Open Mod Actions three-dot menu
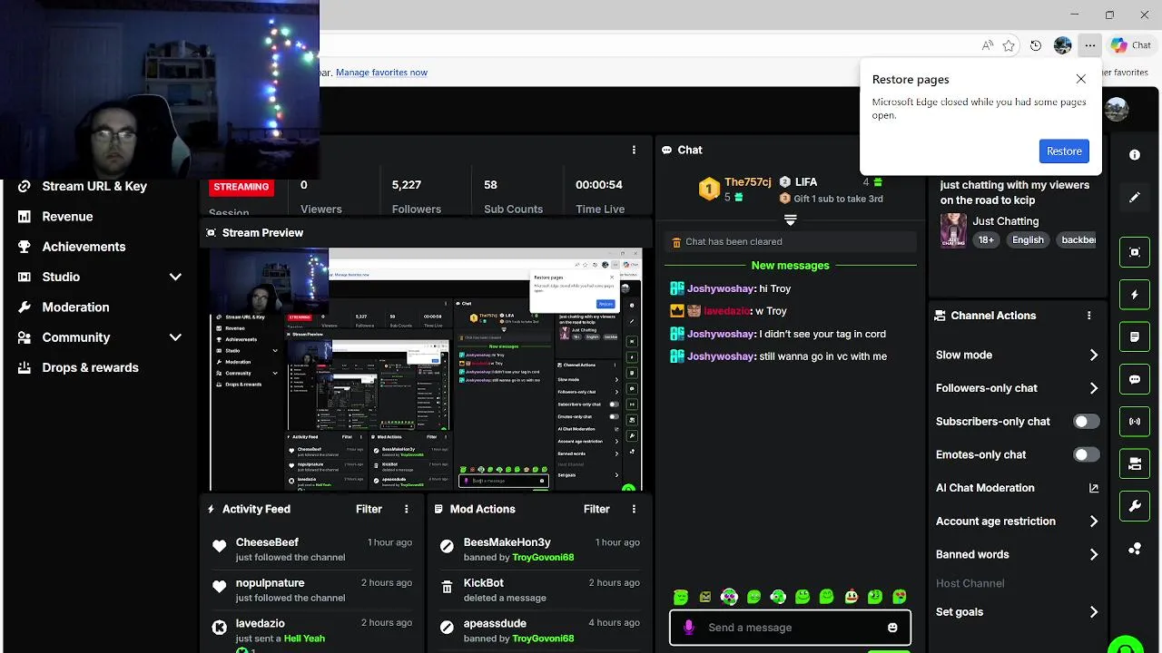1162x653 pixels. pyautogui.click(x=634, y=509)
